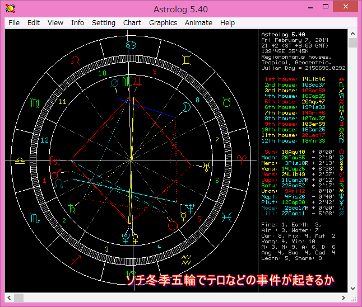The width and height of the screenshot is (362, 307).
Task: Open the Edit menu
Action: tap(34, 23)
